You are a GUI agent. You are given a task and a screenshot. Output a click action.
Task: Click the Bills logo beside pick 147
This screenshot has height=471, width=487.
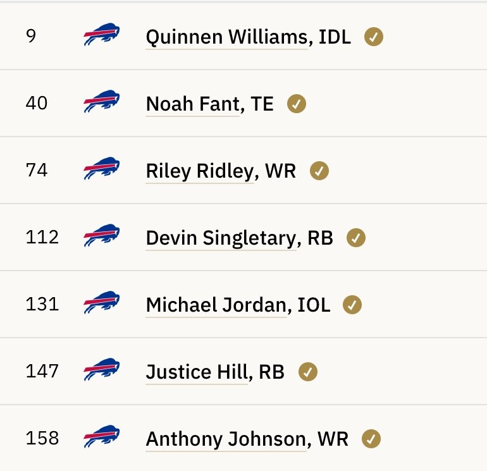102,369
